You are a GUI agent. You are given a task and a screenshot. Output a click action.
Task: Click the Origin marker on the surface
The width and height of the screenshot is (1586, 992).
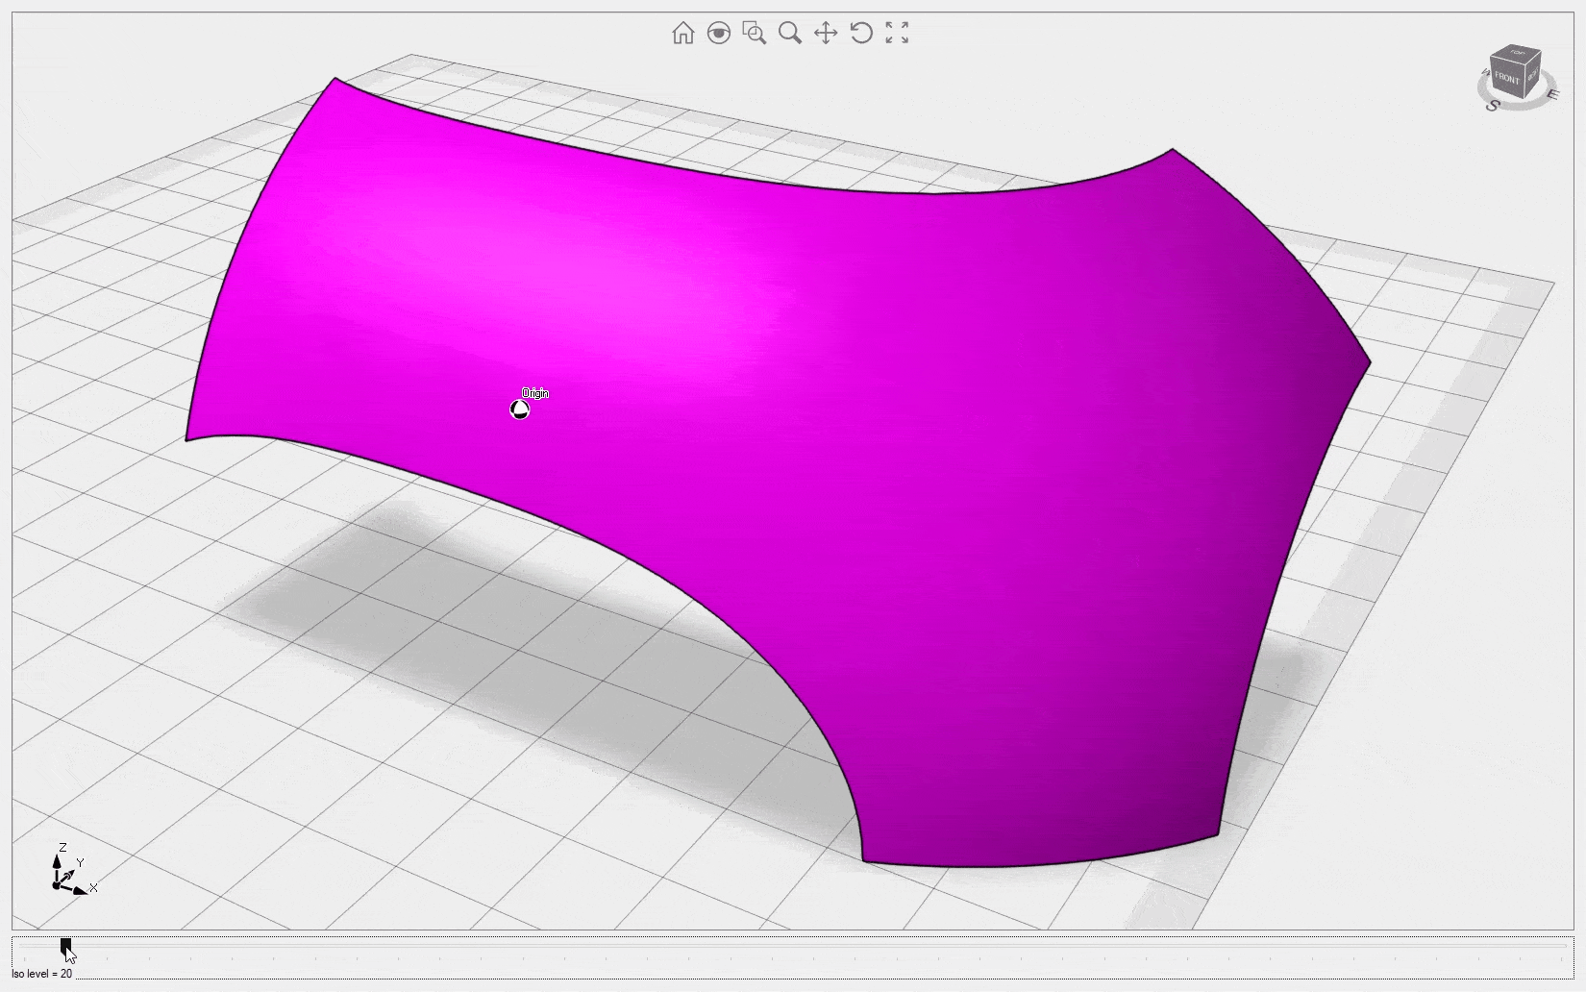coord(519,410)
